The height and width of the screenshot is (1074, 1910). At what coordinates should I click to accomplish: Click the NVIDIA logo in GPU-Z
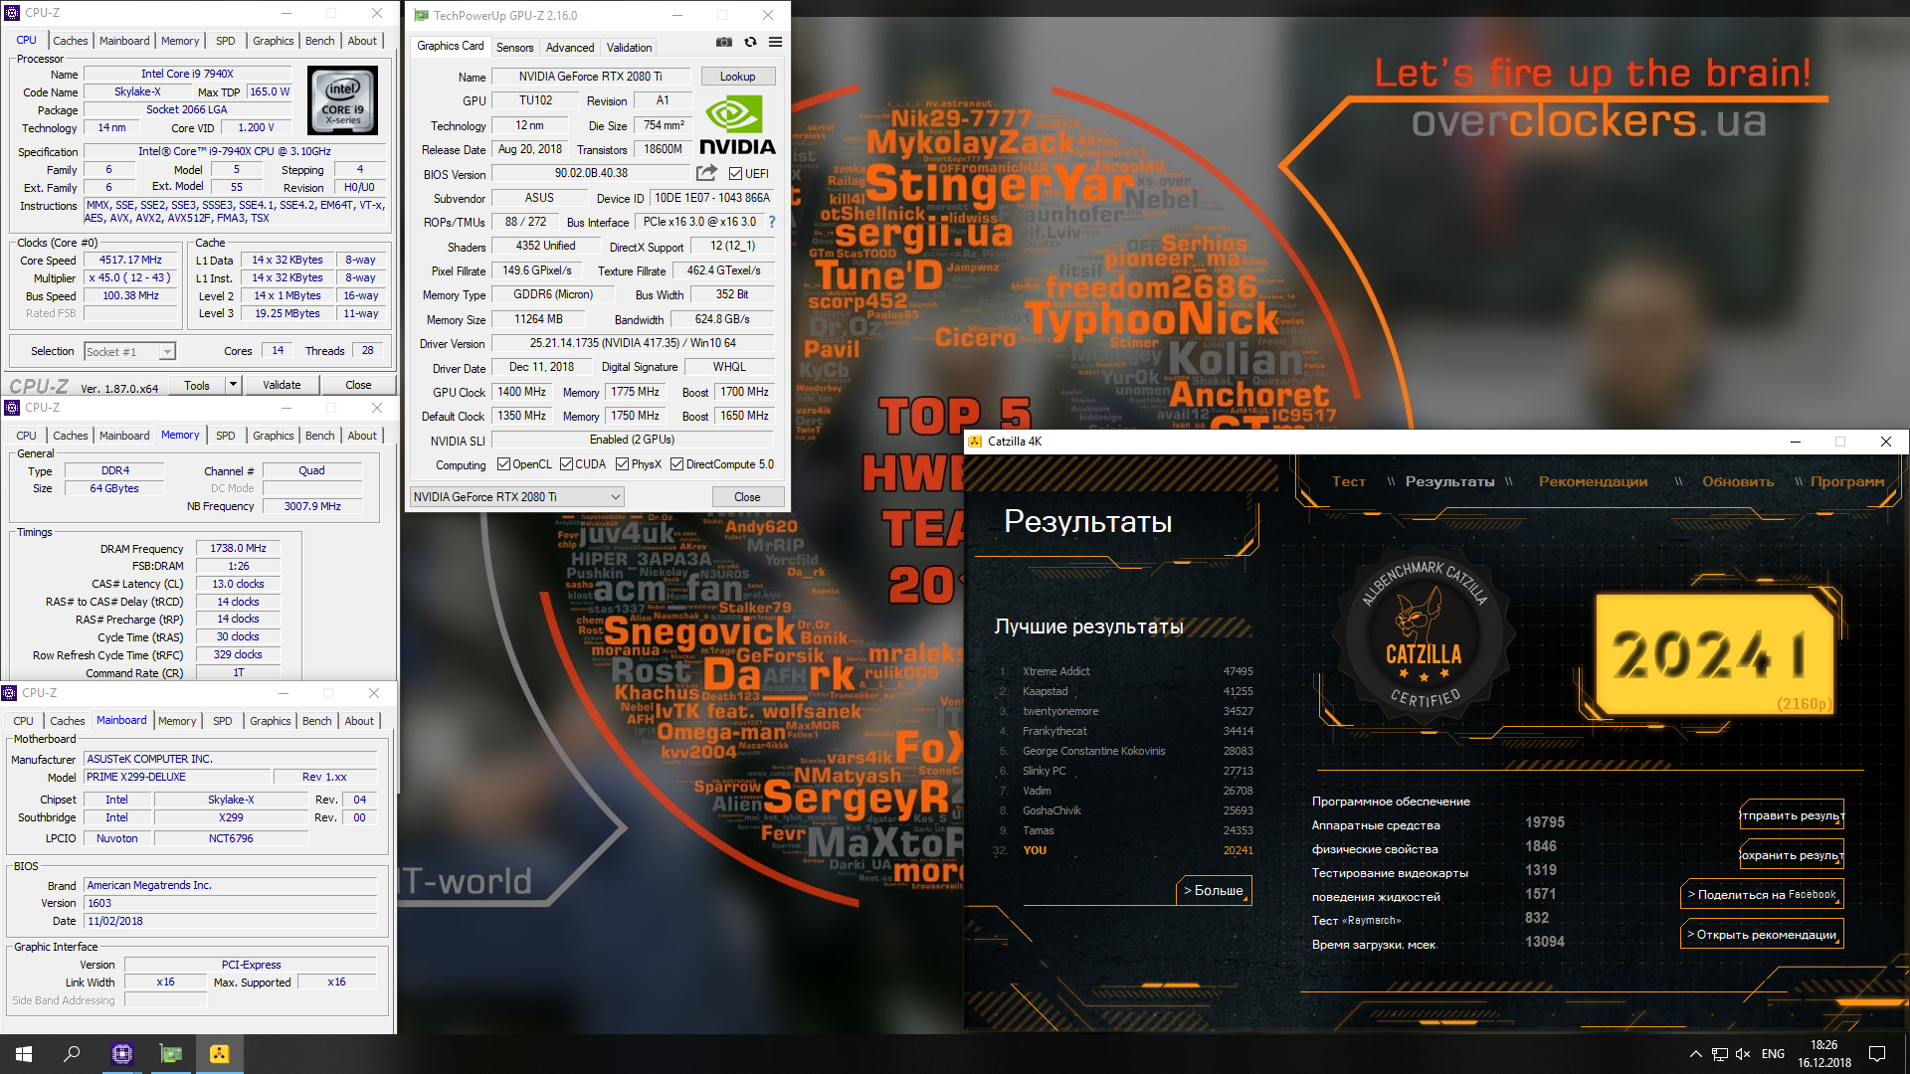pyautogui.click(x=736, y=126)
